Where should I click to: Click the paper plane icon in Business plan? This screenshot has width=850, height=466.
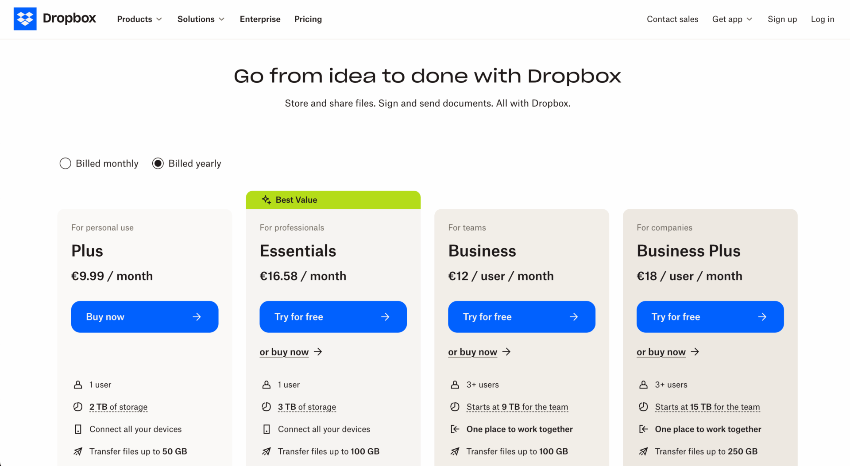(x=455, y=451)
